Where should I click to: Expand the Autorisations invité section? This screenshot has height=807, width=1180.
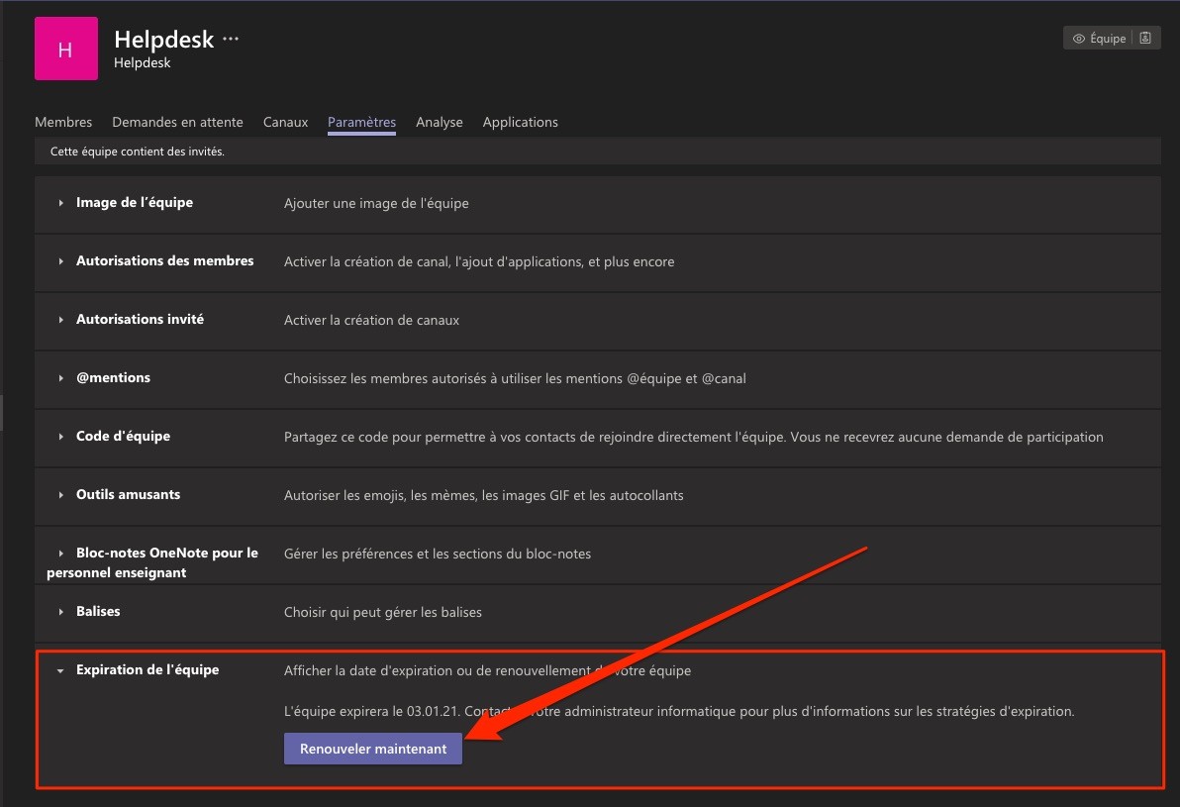140,320
